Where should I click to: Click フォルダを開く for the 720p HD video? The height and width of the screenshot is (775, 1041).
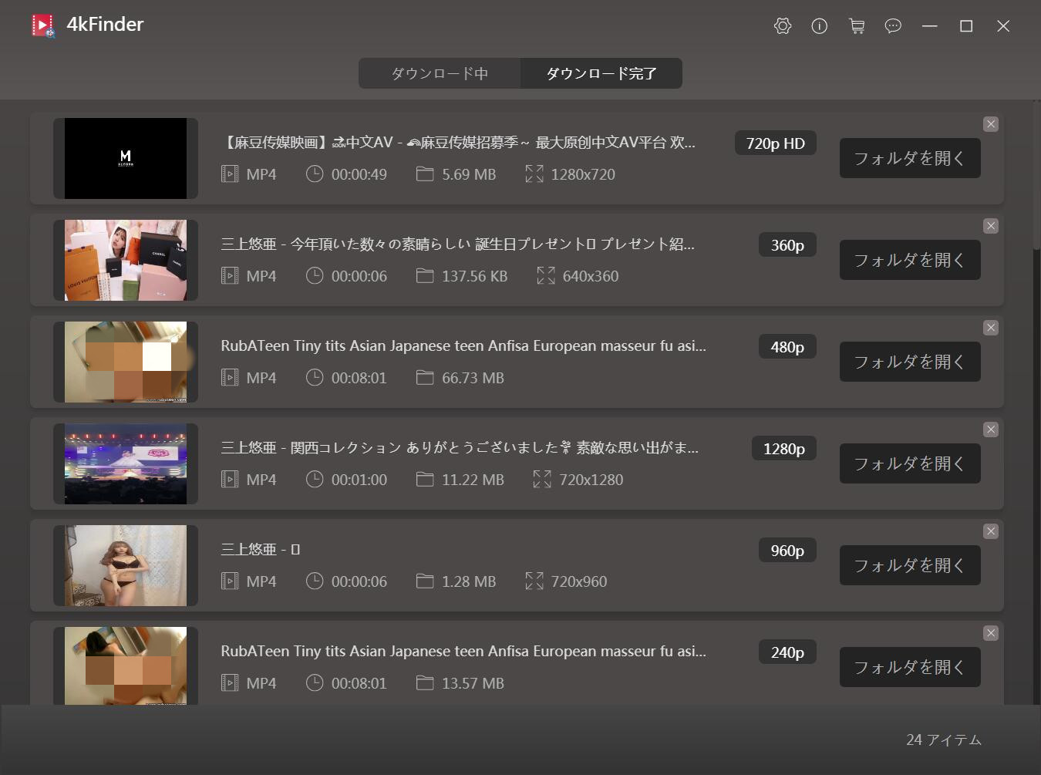(910, 158)
